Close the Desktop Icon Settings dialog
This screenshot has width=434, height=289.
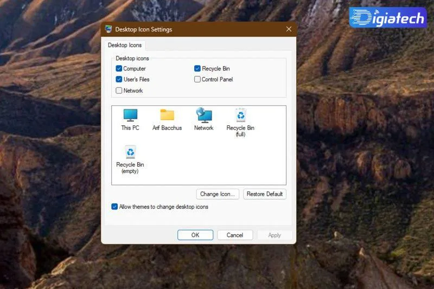click(x=289, y=29)
